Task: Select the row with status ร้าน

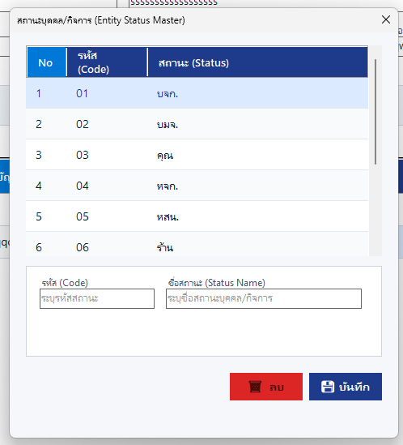Action: pyautogui.click(x=197, y=244)
